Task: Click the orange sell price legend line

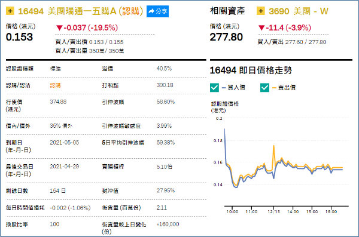Action: coord(274,88)
